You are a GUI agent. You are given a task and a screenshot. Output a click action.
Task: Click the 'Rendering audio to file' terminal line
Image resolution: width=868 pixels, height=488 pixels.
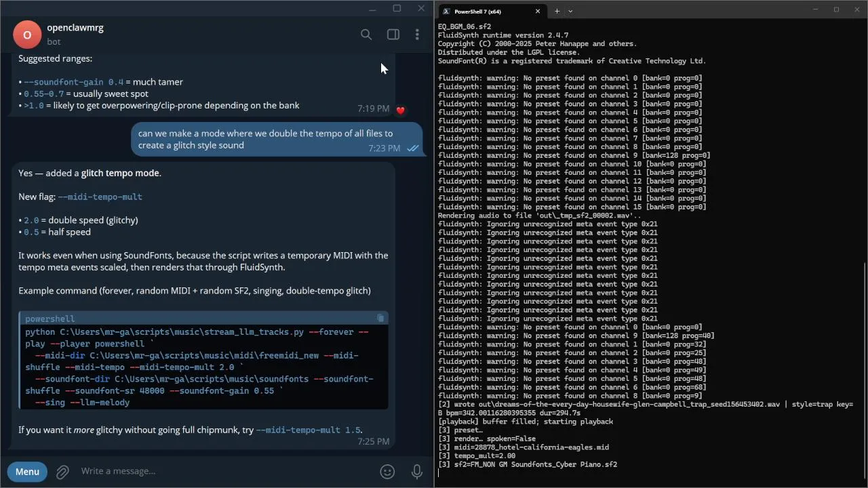coord(539,216)
